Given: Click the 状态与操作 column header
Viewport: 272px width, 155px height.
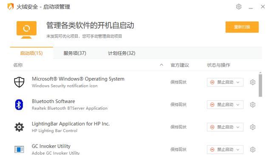Looking at the screenshot, I should (218, 65).
